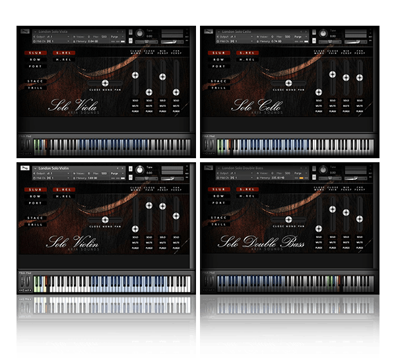The image size is (396, 358).
Task: Click the Tune knob of Solo Violin
Action: tap(140, 170)
